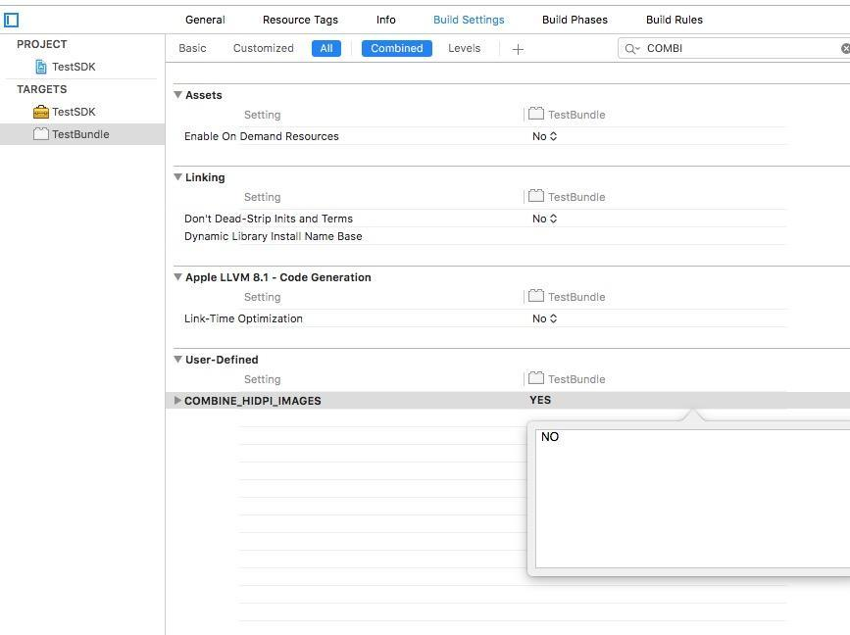Select Enable On Demand Resources setting name
Screen dimensions: 850x635
[262, 136]
